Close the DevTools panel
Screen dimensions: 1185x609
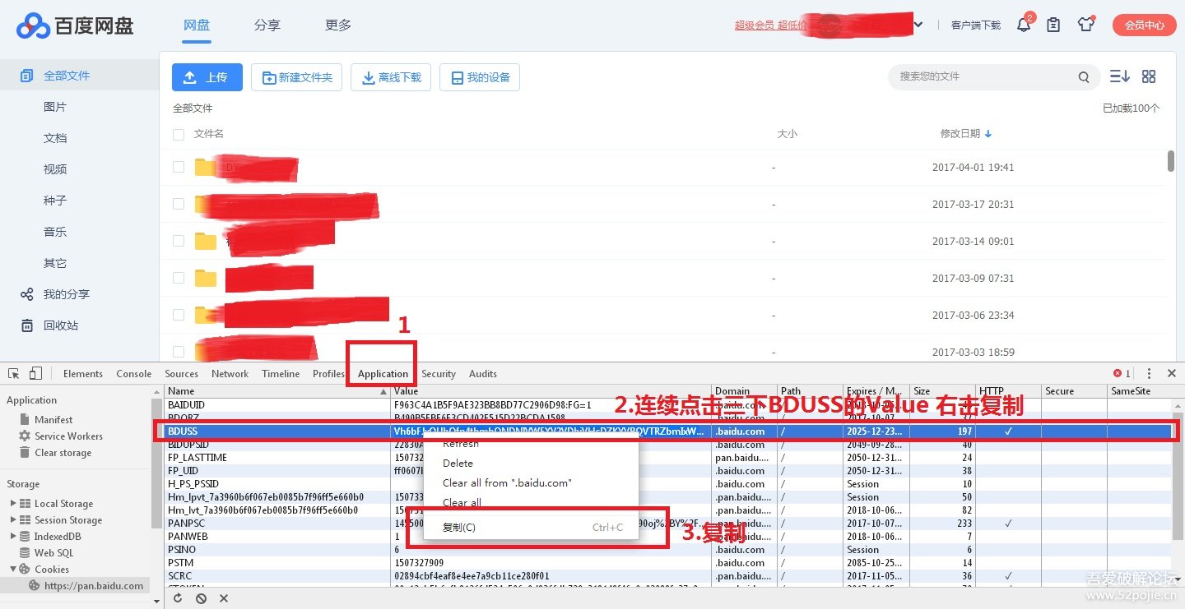tap(1172, 373)
